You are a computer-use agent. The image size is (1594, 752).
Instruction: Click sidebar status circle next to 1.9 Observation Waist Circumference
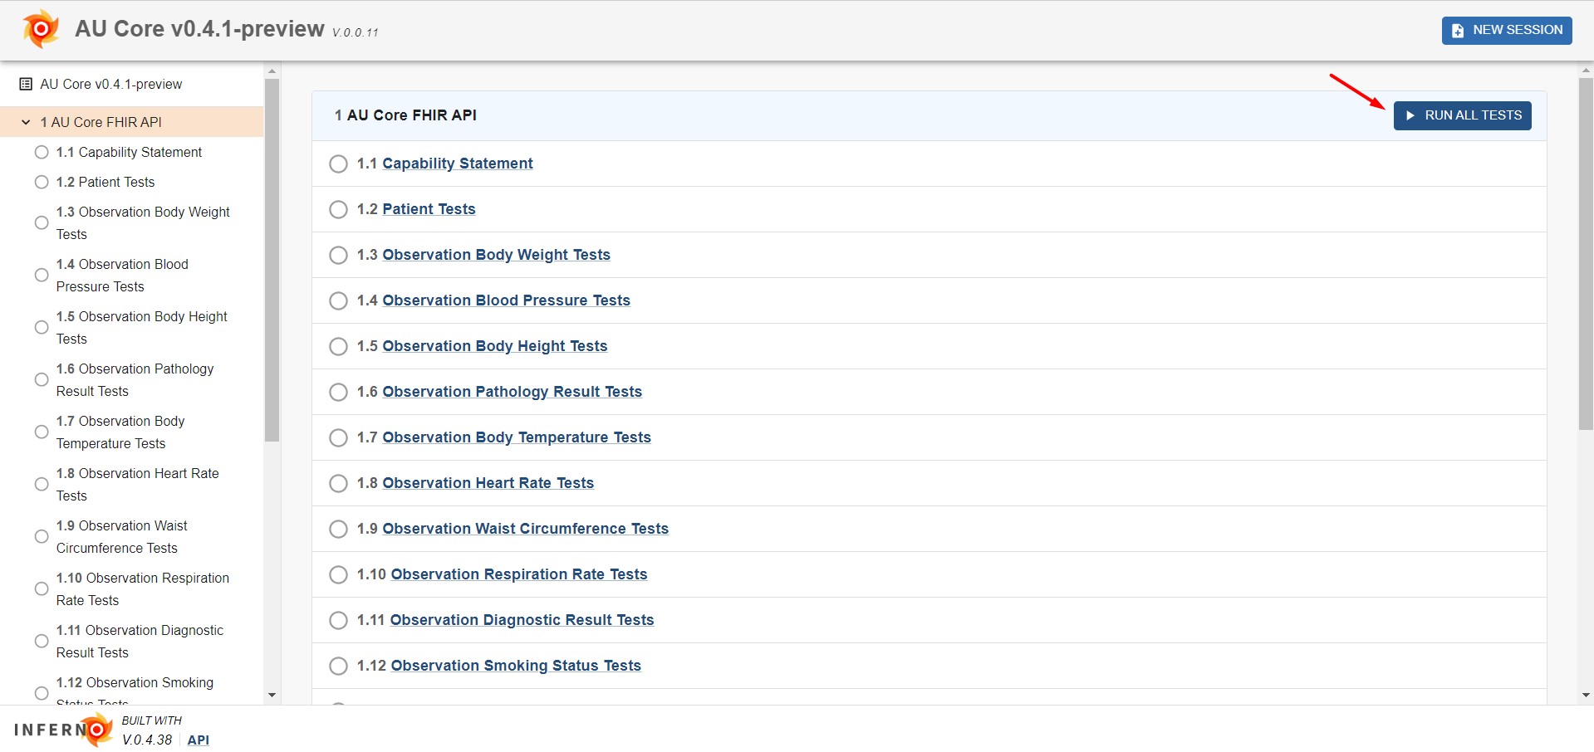[42, 536]
